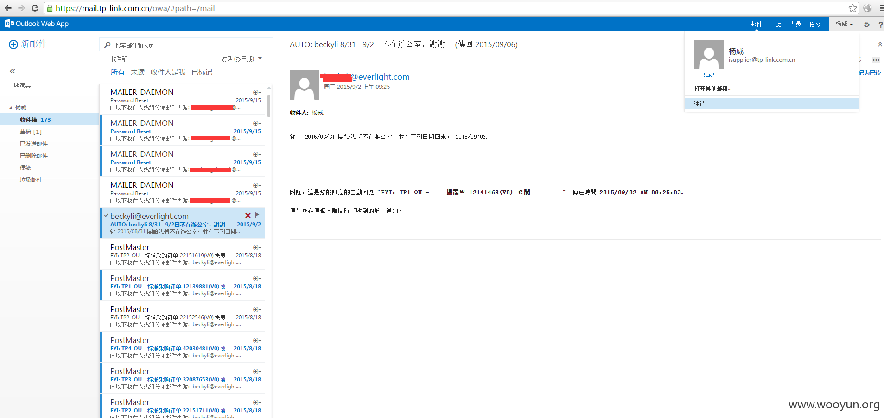The height and width of the screenshot is (418, 884).
Task: Open 收藏夹 favorites section
Action: [22, 86]
